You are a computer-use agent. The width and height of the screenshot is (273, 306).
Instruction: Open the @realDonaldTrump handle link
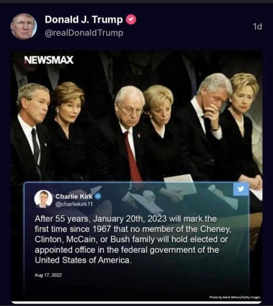(x=84, y=33)
